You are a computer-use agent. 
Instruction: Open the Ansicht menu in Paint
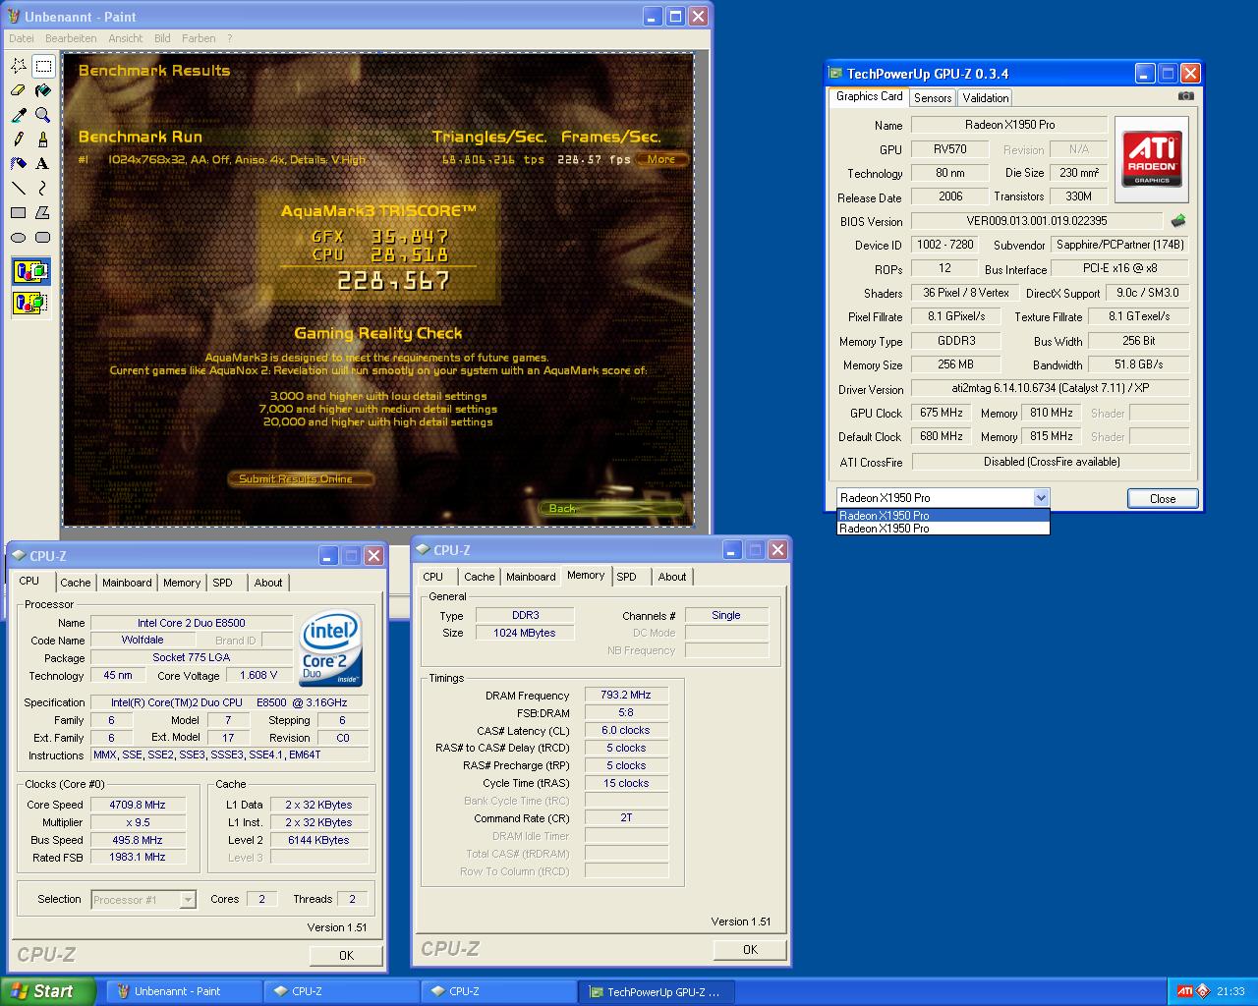(x=126, y=38)
